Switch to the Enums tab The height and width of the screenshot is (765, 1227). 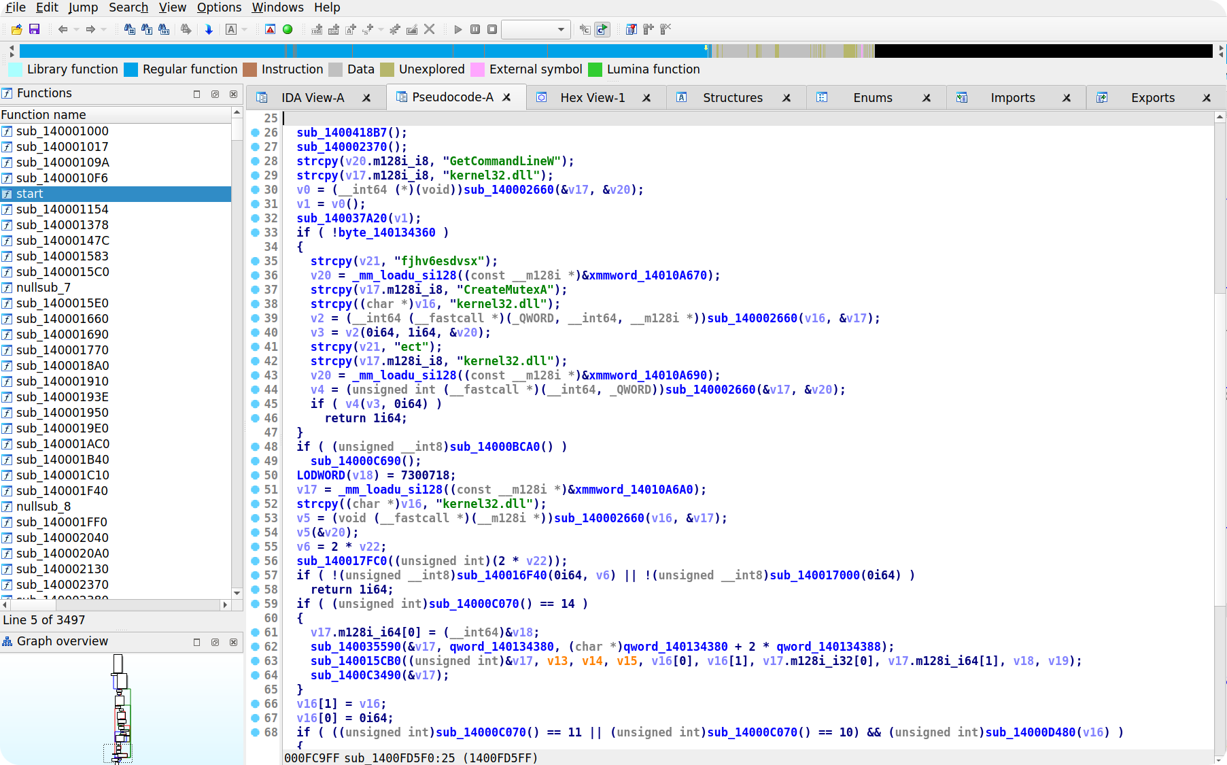point(872,98)
